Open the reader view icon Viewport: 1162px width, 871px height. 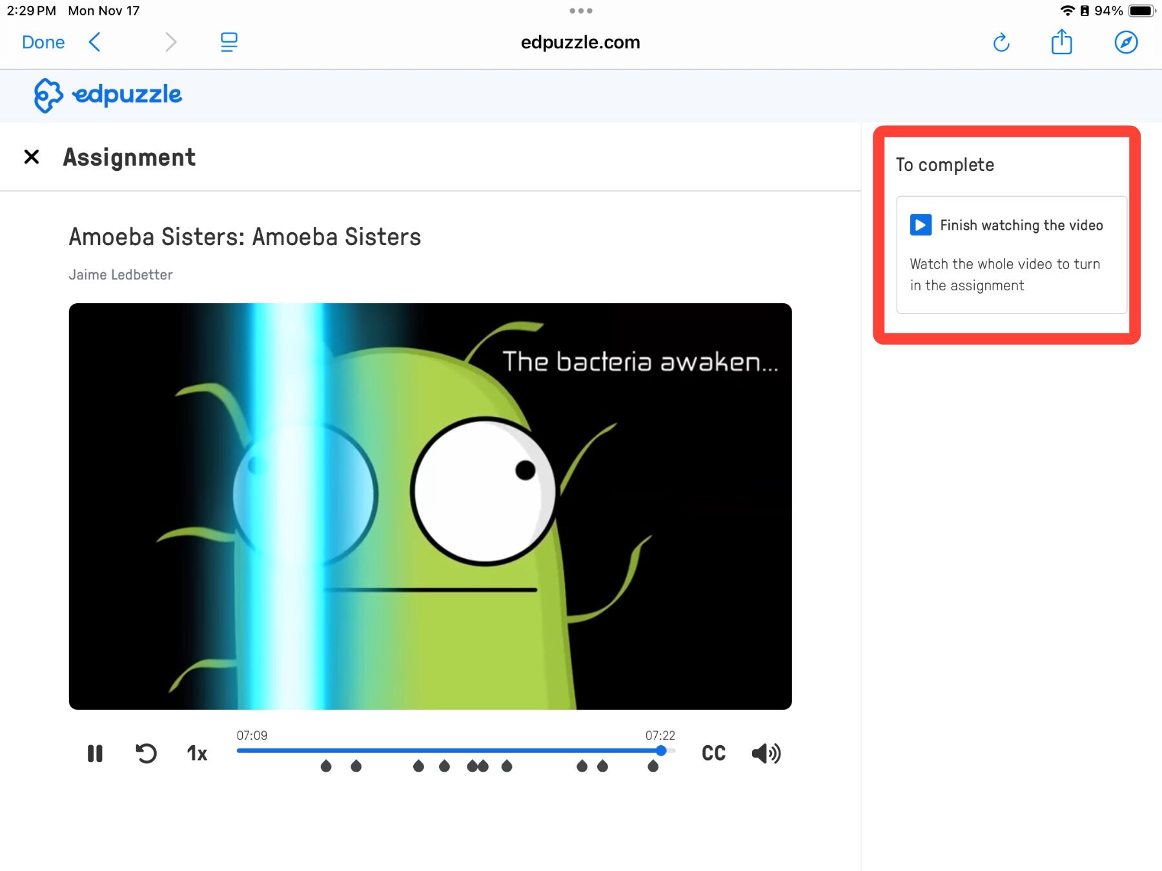[229, 42]
